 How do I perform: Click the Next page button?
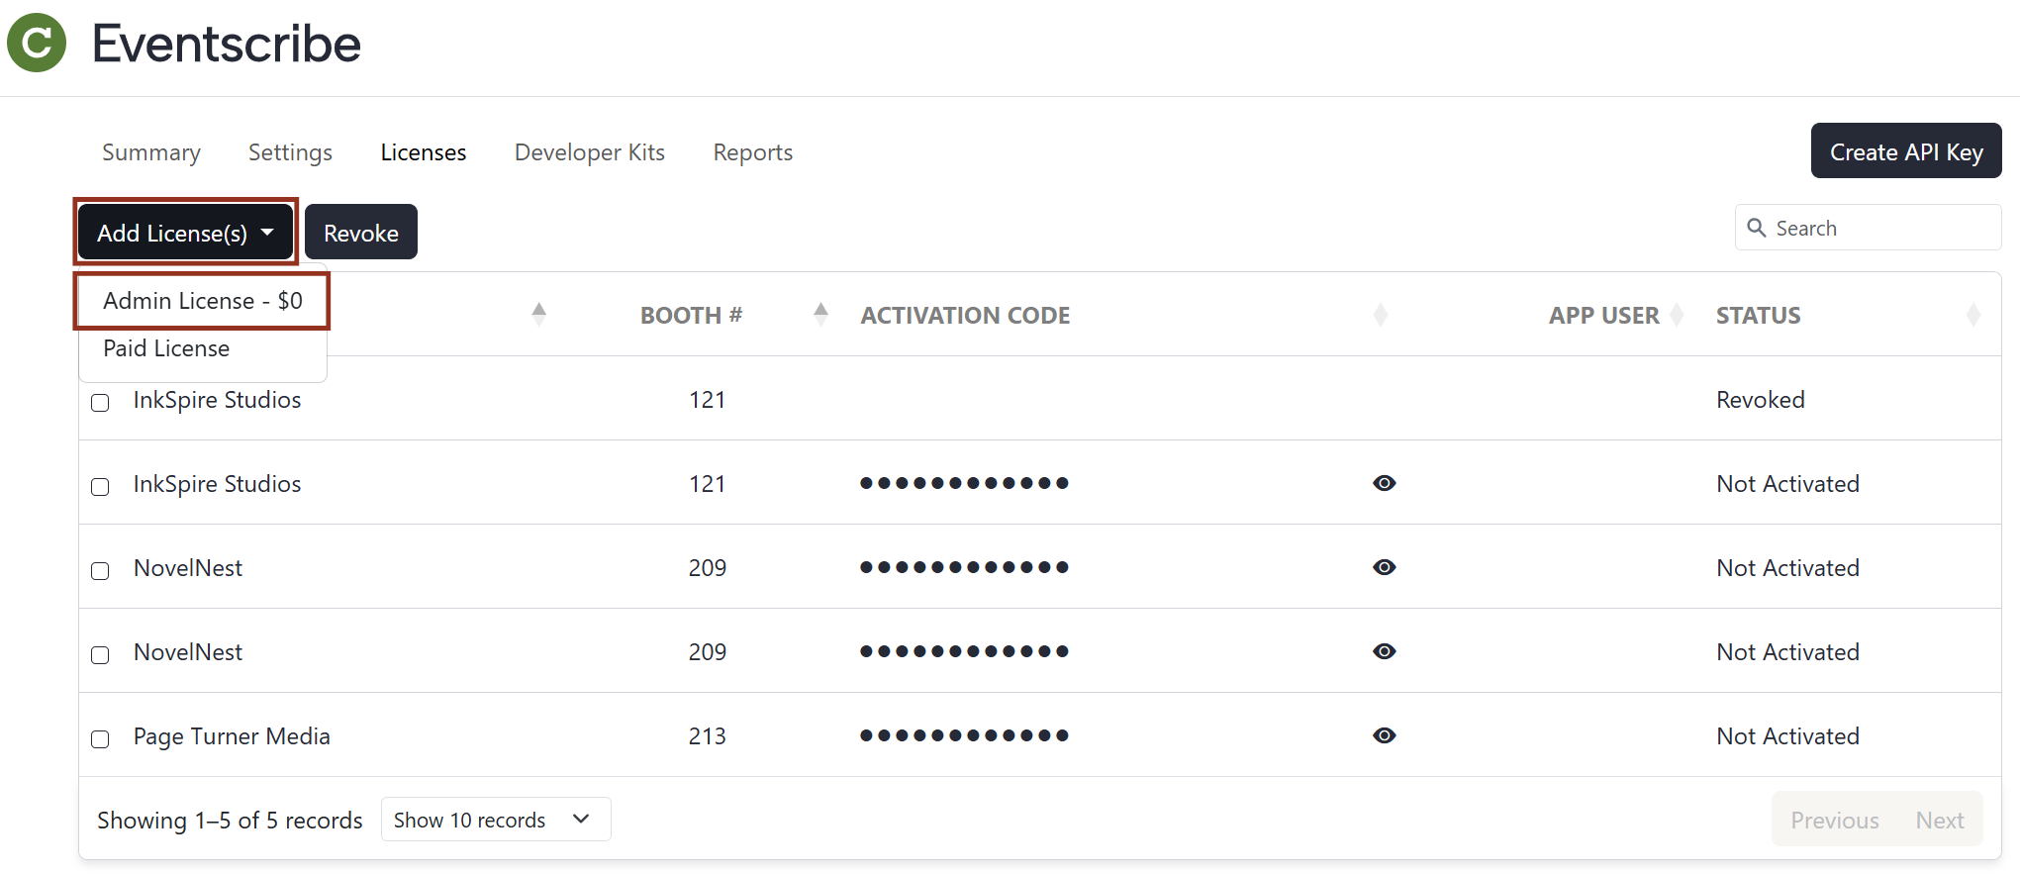click(x=1940, y=820)
